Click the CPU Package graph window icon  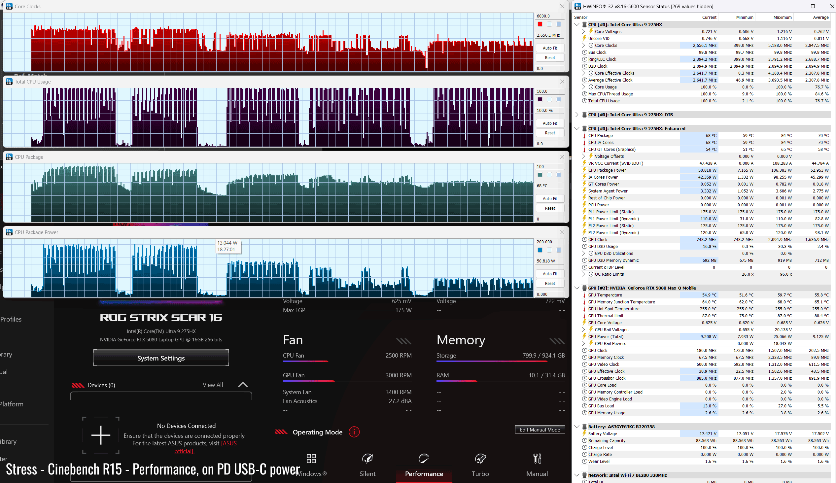pos(9,157)
